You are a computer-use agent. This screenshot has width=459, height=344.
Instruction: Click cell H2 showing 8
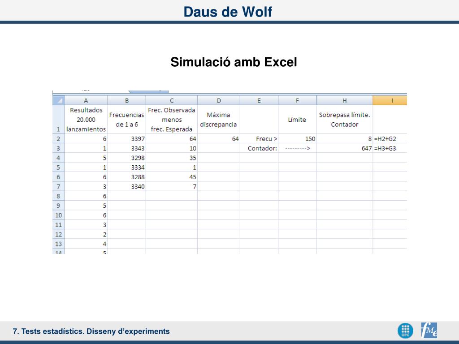point(345,139)
